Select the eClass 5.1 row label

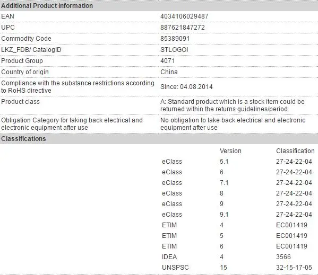tap(172, 162)
